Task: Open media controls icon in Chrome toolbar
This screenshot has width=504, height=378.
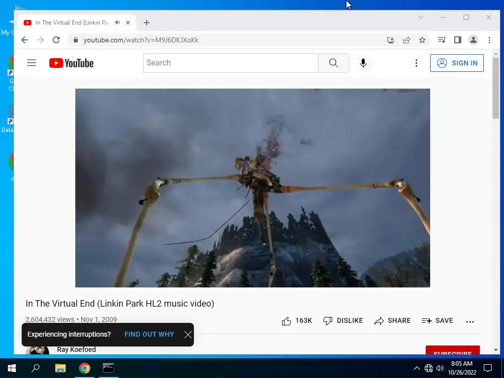Action: (441, 40)
